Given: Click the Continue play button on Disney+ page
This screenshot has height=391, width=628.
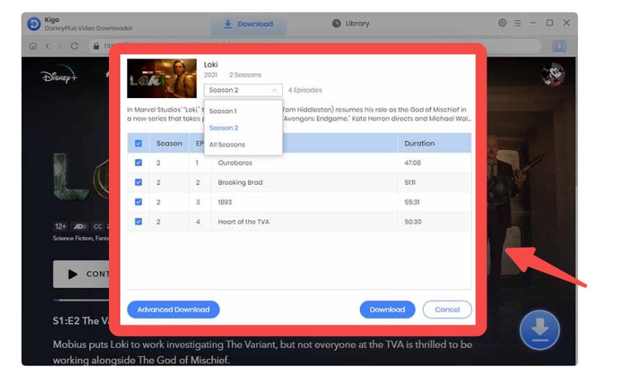Looking at the screenshot, I should 81,274.
